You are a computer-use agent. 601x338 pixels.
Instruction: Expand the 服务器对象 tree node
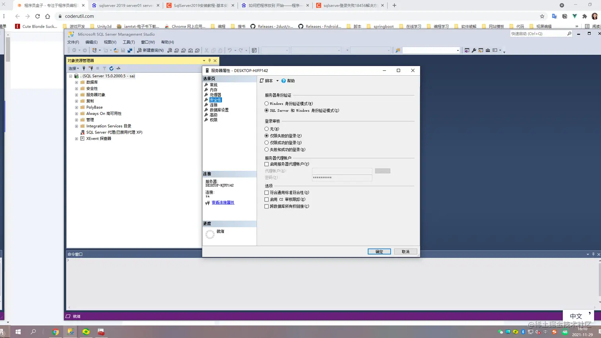click(x=77, y=95)
